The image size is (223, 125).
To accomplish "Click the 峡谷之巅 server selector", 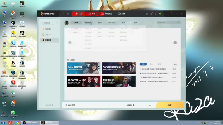I will [x=130, y=105].
